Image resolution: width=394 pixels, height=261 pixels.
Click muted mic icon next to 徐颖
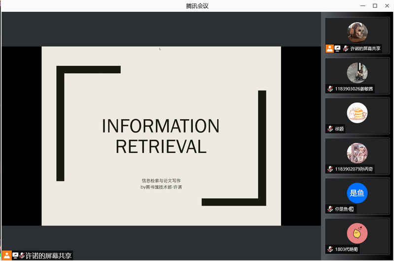(330, 129)
